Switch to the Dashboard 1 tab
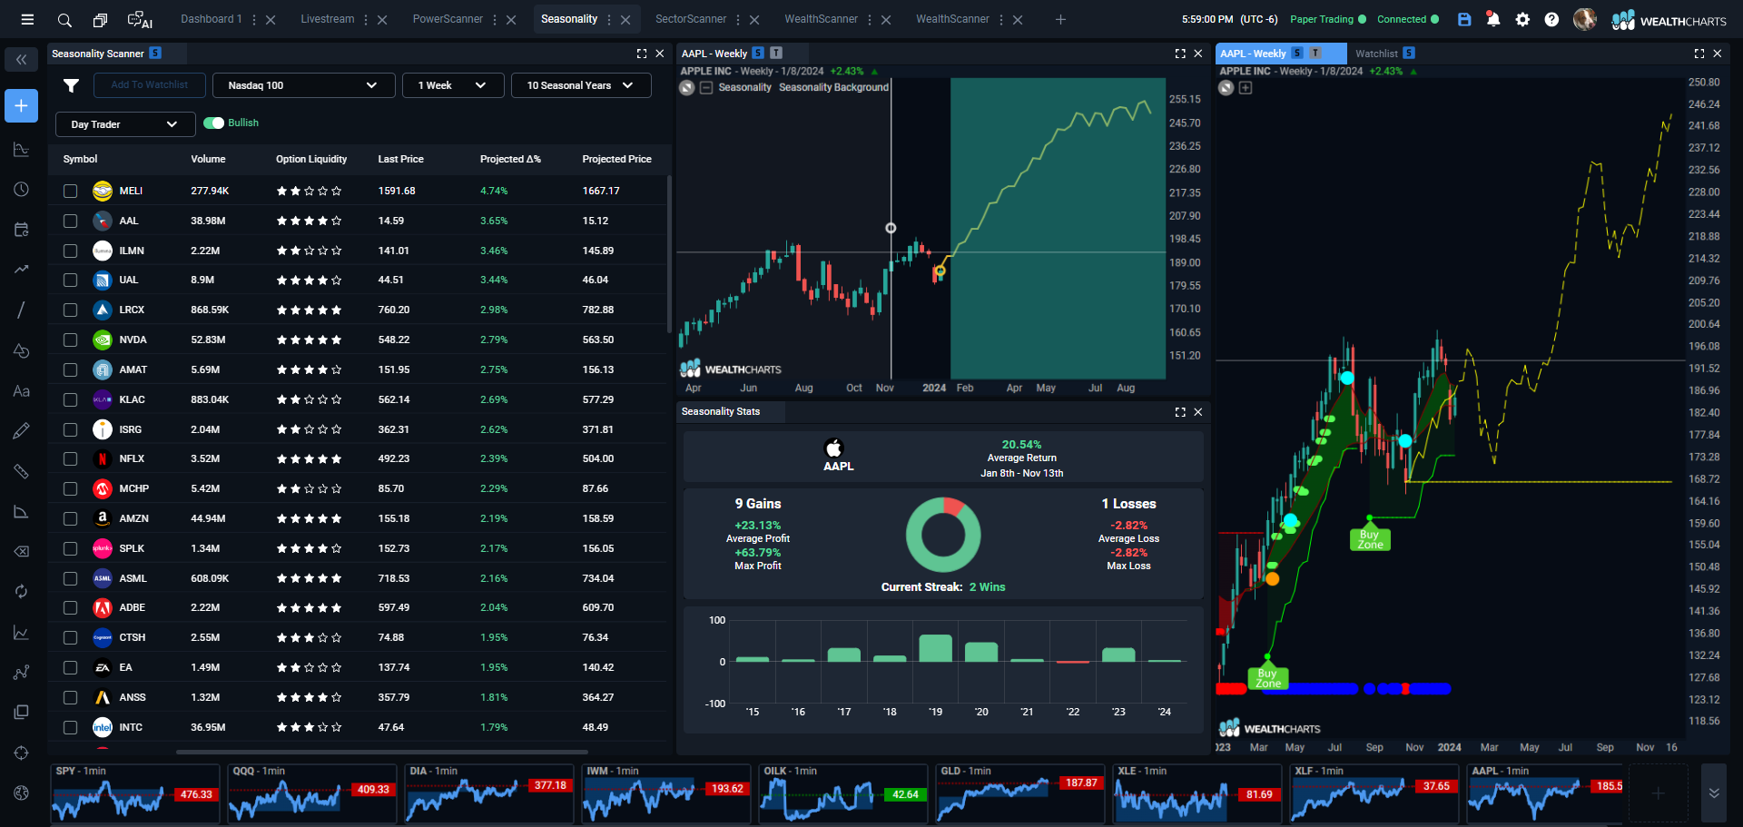The image size is (1743, 827). (211, 19)
